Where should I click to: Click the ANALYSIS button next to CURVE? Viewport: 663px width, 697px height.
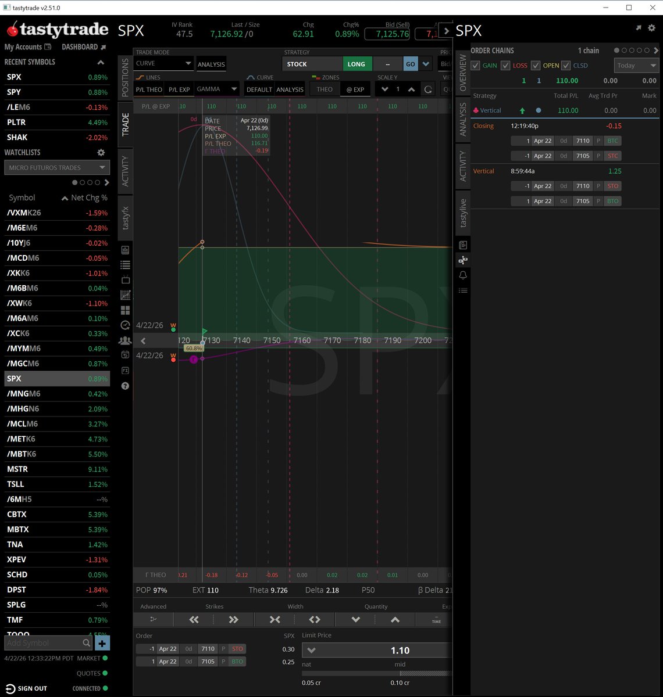[211, 64]
